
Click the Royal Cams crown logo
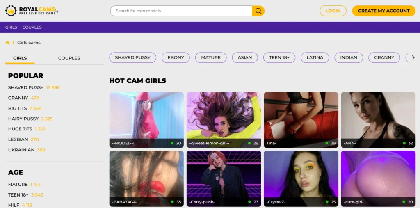(x=11, y=11)
